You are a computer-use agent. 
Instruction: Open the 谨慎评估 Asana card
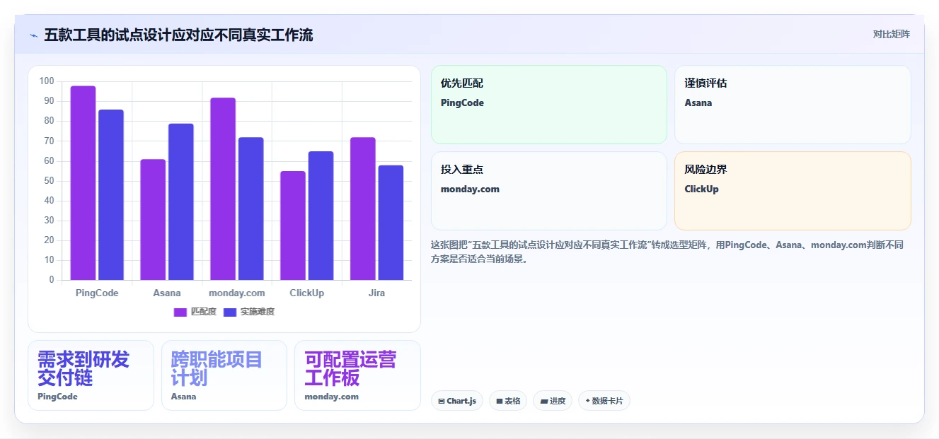793,105
